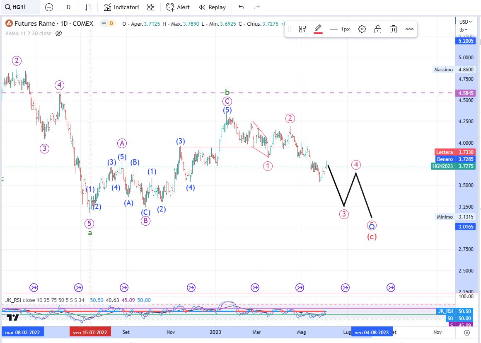Select the red circled 1 wave label

click(x=268, y=166)
